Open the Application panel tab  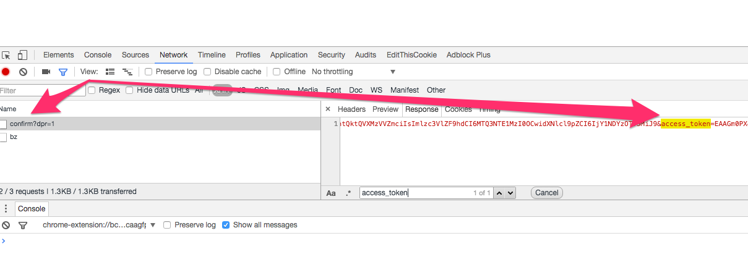[x=289, y=55]
